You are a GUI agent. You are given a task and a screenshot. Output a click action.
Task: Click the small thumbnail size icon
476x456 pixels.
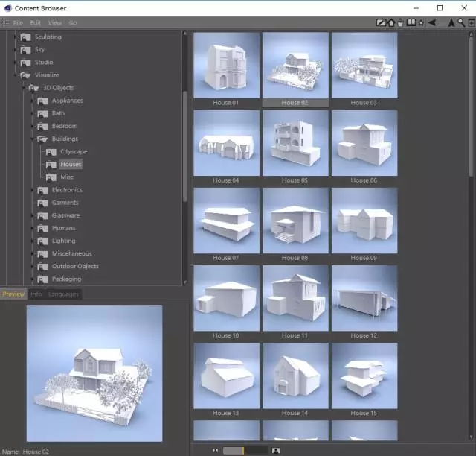216,450
